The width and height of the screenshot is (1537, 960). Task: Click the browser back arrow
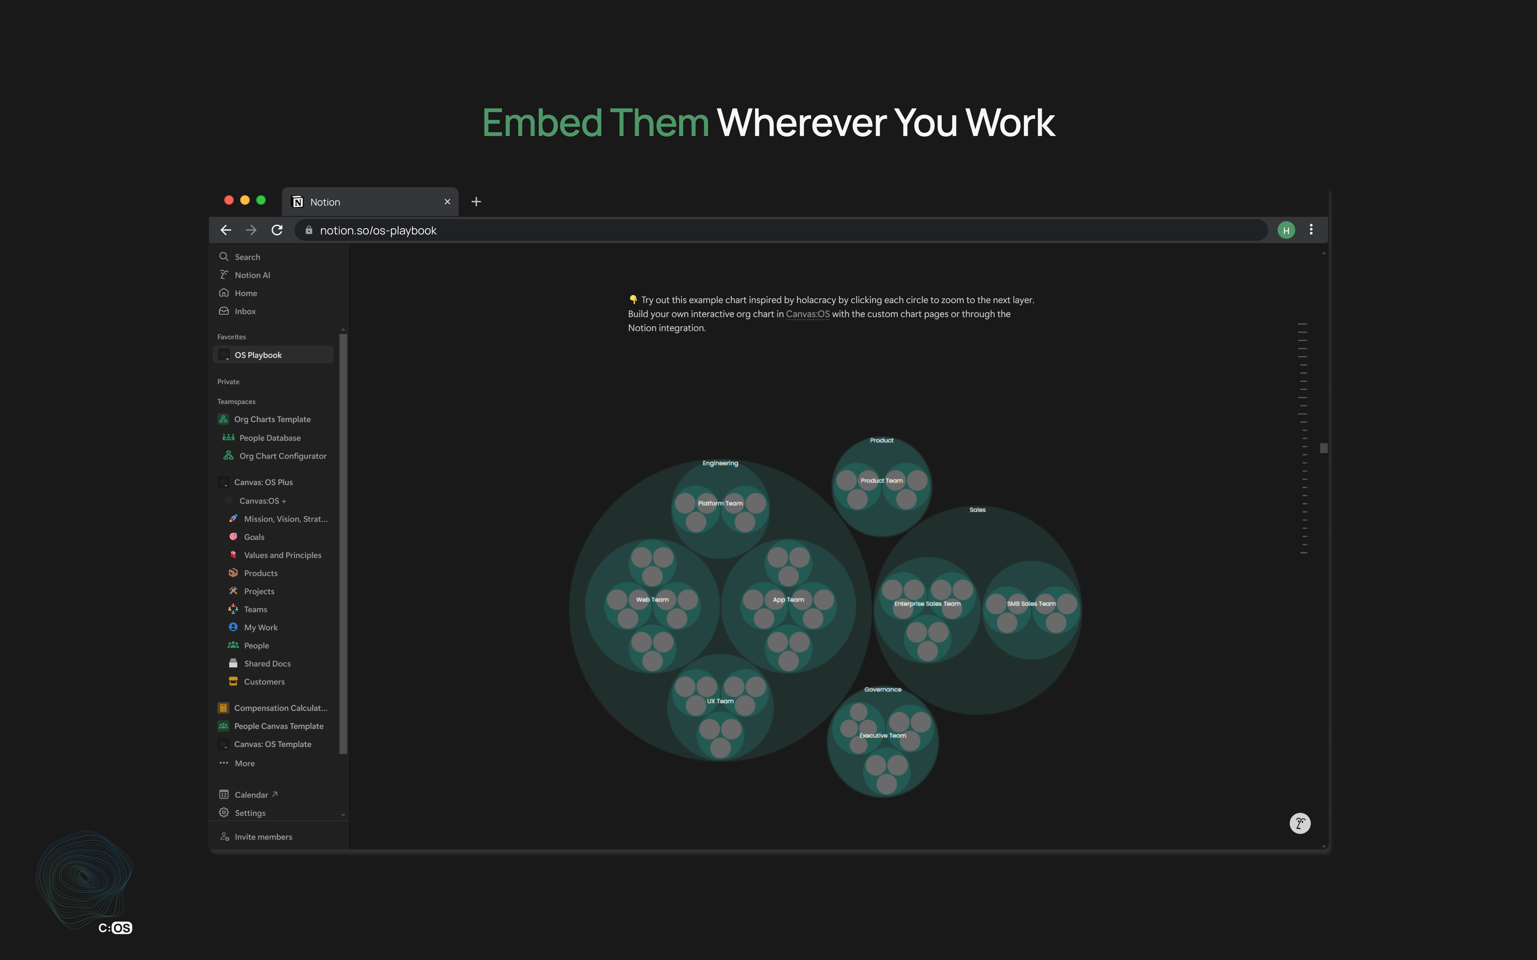tap(225, 230)
